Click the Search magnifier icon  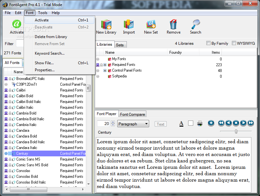196,24
